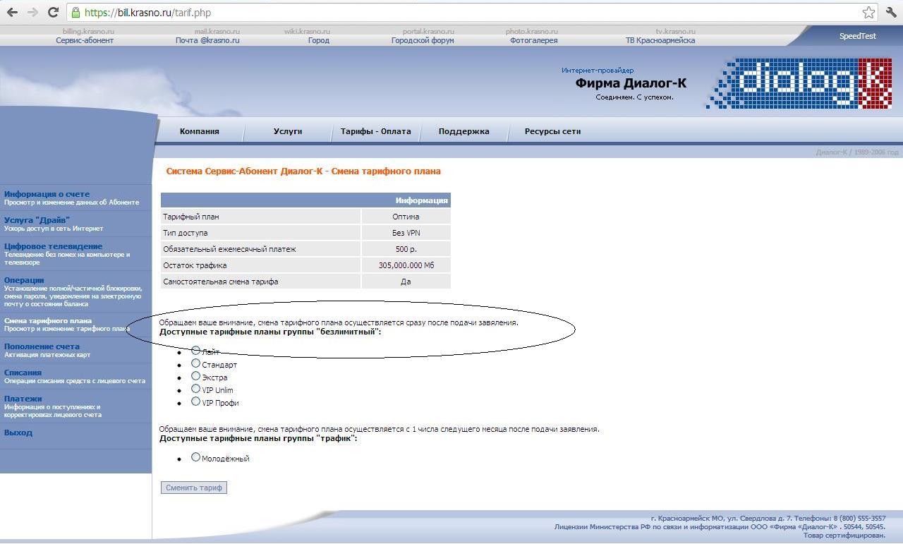This screenshot has width=903, height=544.
Task: Click the Смена тарифного плана page heading
Action: 303,171
